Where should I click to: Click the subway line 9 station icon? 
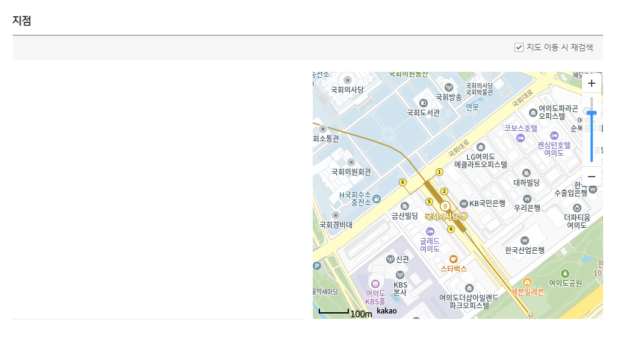(445, 206)
